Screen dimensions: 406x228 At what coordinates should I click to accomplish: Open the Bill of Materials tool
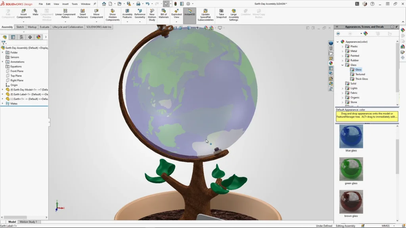pos(164,14)
